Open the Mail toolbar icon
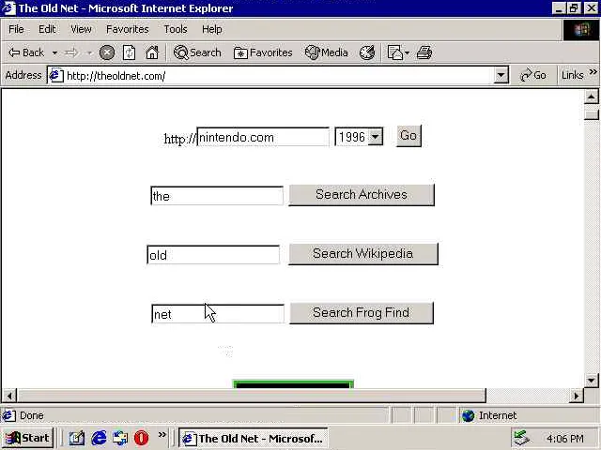The width and height of the screenshot is (601, 450). coord(394,52)
